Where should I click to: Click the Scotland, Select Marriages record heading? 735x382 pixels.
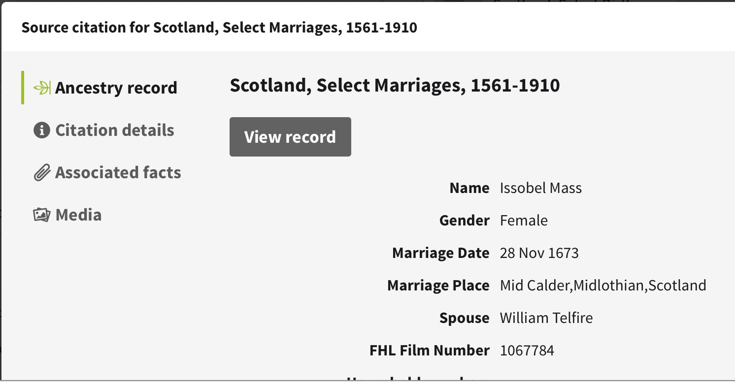click(x=395, y=86)
